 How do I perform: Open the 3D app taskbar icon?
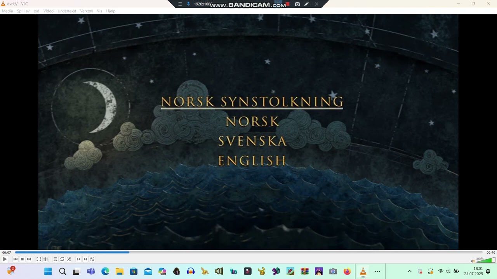point(276,272)
